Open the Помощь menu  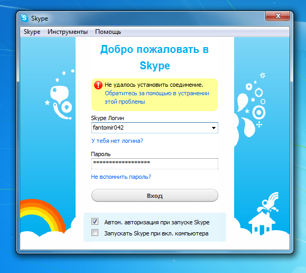click(108, 32)
